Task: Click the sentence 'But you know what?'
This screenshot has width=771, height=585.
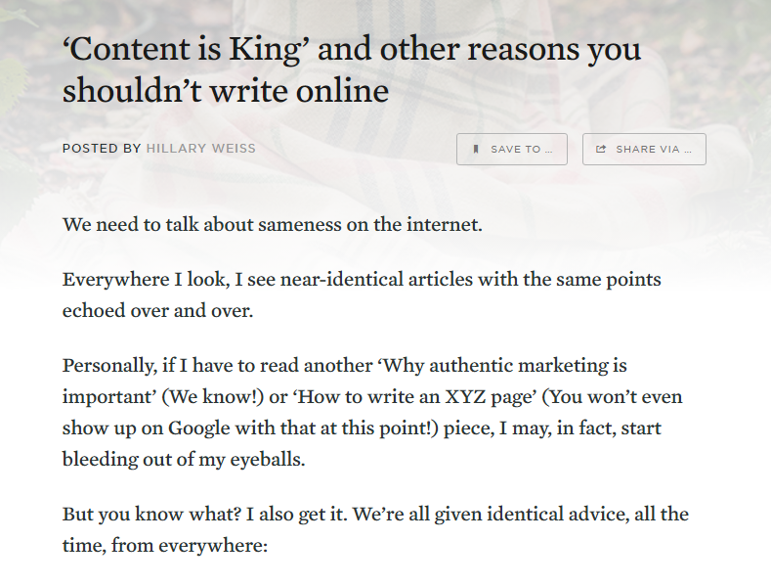Action: coord(151,515)
